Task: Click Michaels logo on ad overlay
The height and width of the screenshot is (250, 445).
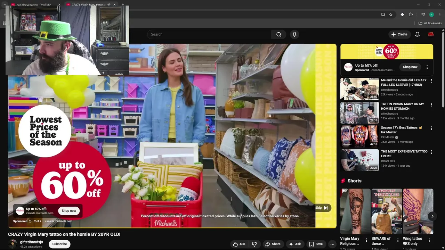Action: point(20,211)
